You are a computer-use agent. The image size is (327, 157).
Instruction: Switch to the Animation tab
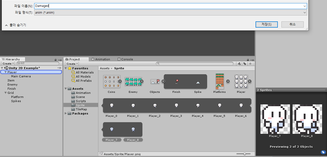pyautogui.click(x=101, y=59)
